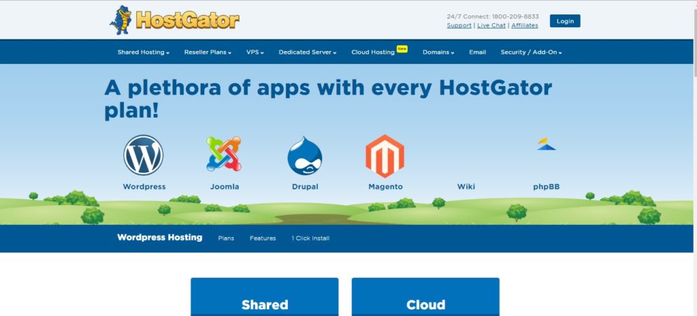Click the HostGator wordmark text

[187, 20]
